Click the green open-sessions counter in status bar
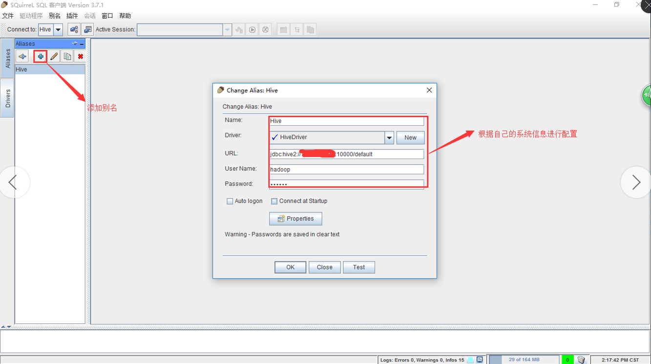 tap(567, 360)
